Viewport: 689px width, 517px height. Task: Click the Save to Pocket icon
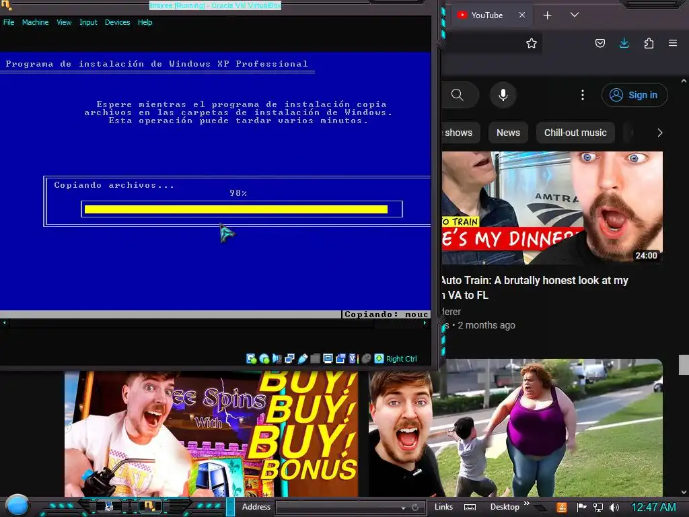(600, 43)
